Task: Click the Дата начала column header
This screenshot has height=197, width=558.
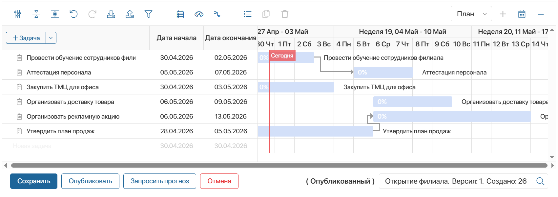Action: tap(176, 38)
